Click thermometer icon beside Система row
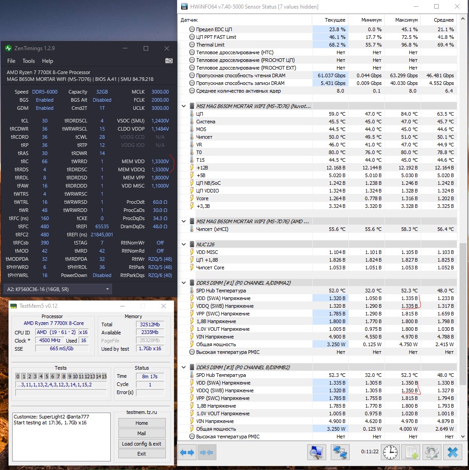The width and height of the screenshot is (469, 470). pos(192,122)
